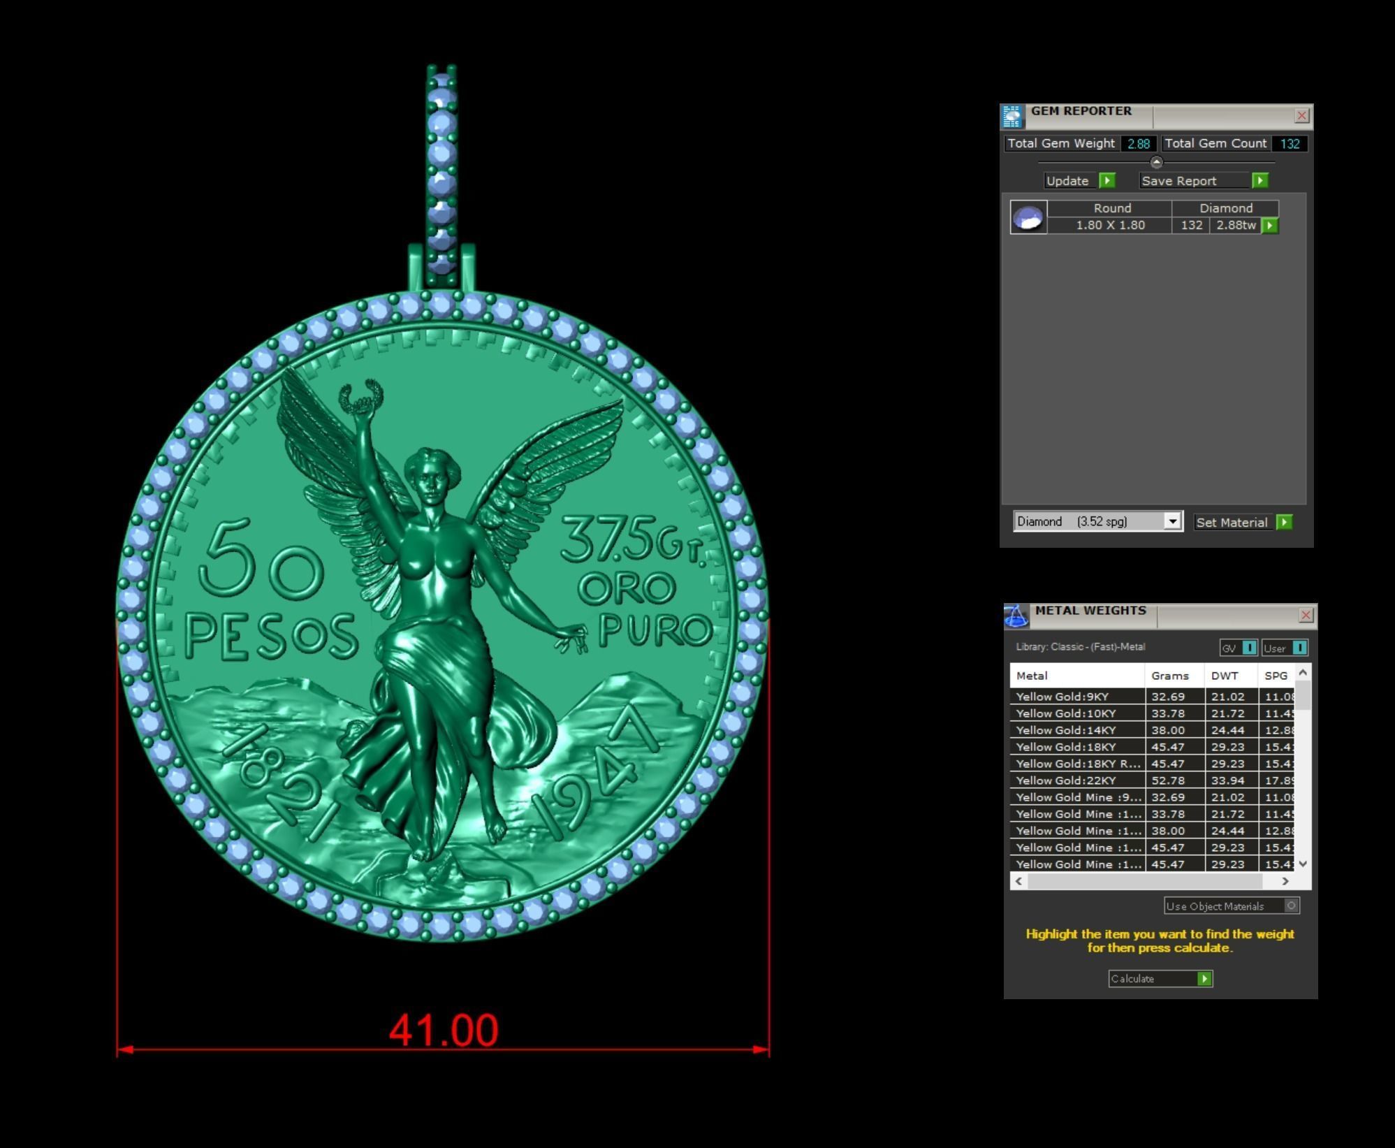Click the SPG column header
Viewport: 1395px width, 1148px height.
[x=1276, y=676]
